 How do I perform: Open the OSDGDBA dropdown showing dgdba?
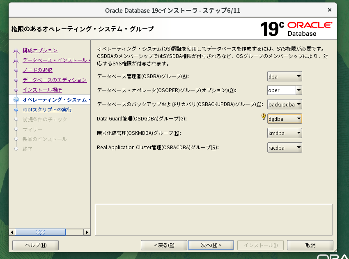pyautogui.click(x=285, y=118)
